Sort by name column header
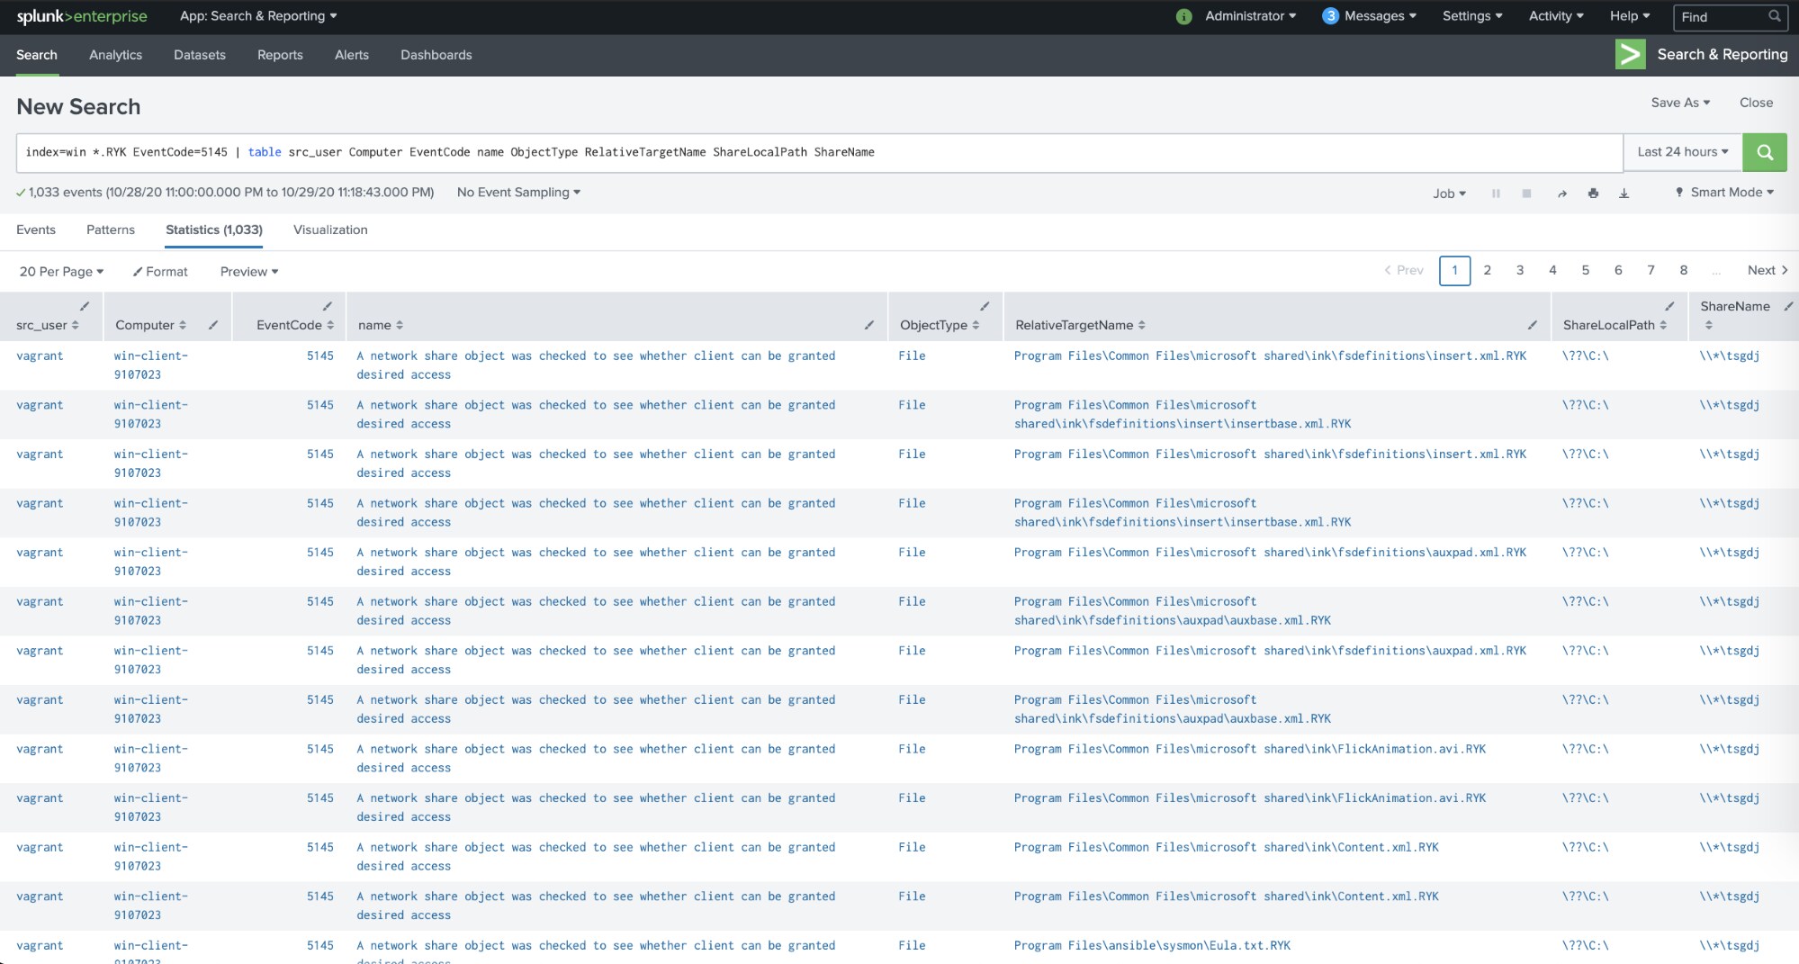 [x=381, y=325]
